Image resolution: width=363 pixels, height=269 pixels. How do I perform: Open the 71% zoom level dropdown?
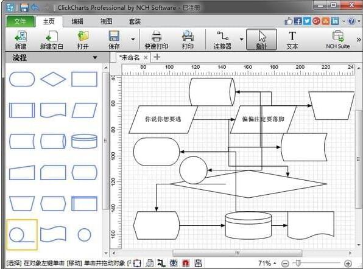267,263
